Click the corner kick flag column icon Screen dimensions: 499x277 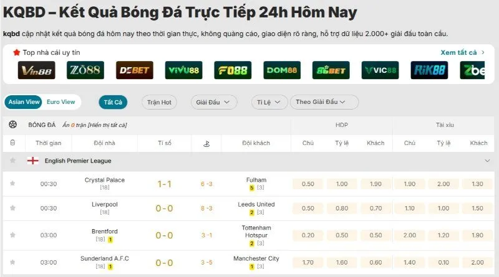click(x=206, y=143)
